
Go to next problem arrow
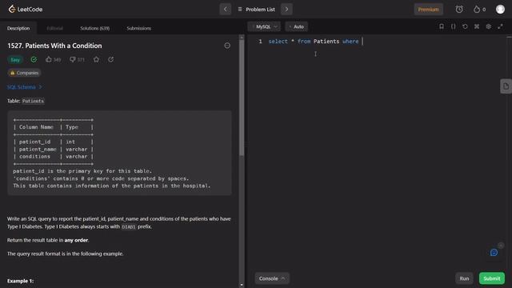286,9
